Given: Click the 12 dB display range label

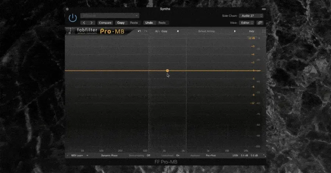Looking at the screenshot, I should [x=252, y=38].
